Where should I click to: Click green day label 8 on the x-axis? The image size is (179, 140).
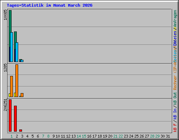(48, 136)
